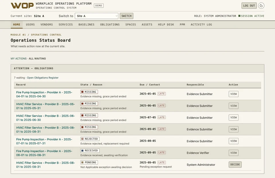The width and height of the screenshot is (275, 178).
Task: Open the BASELINES tab
Action: (87, 25)
